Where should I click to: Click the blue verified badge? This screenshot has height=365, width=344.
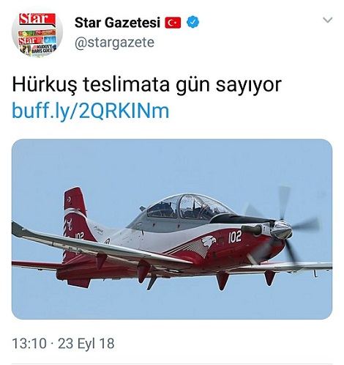tap(192, 22)
